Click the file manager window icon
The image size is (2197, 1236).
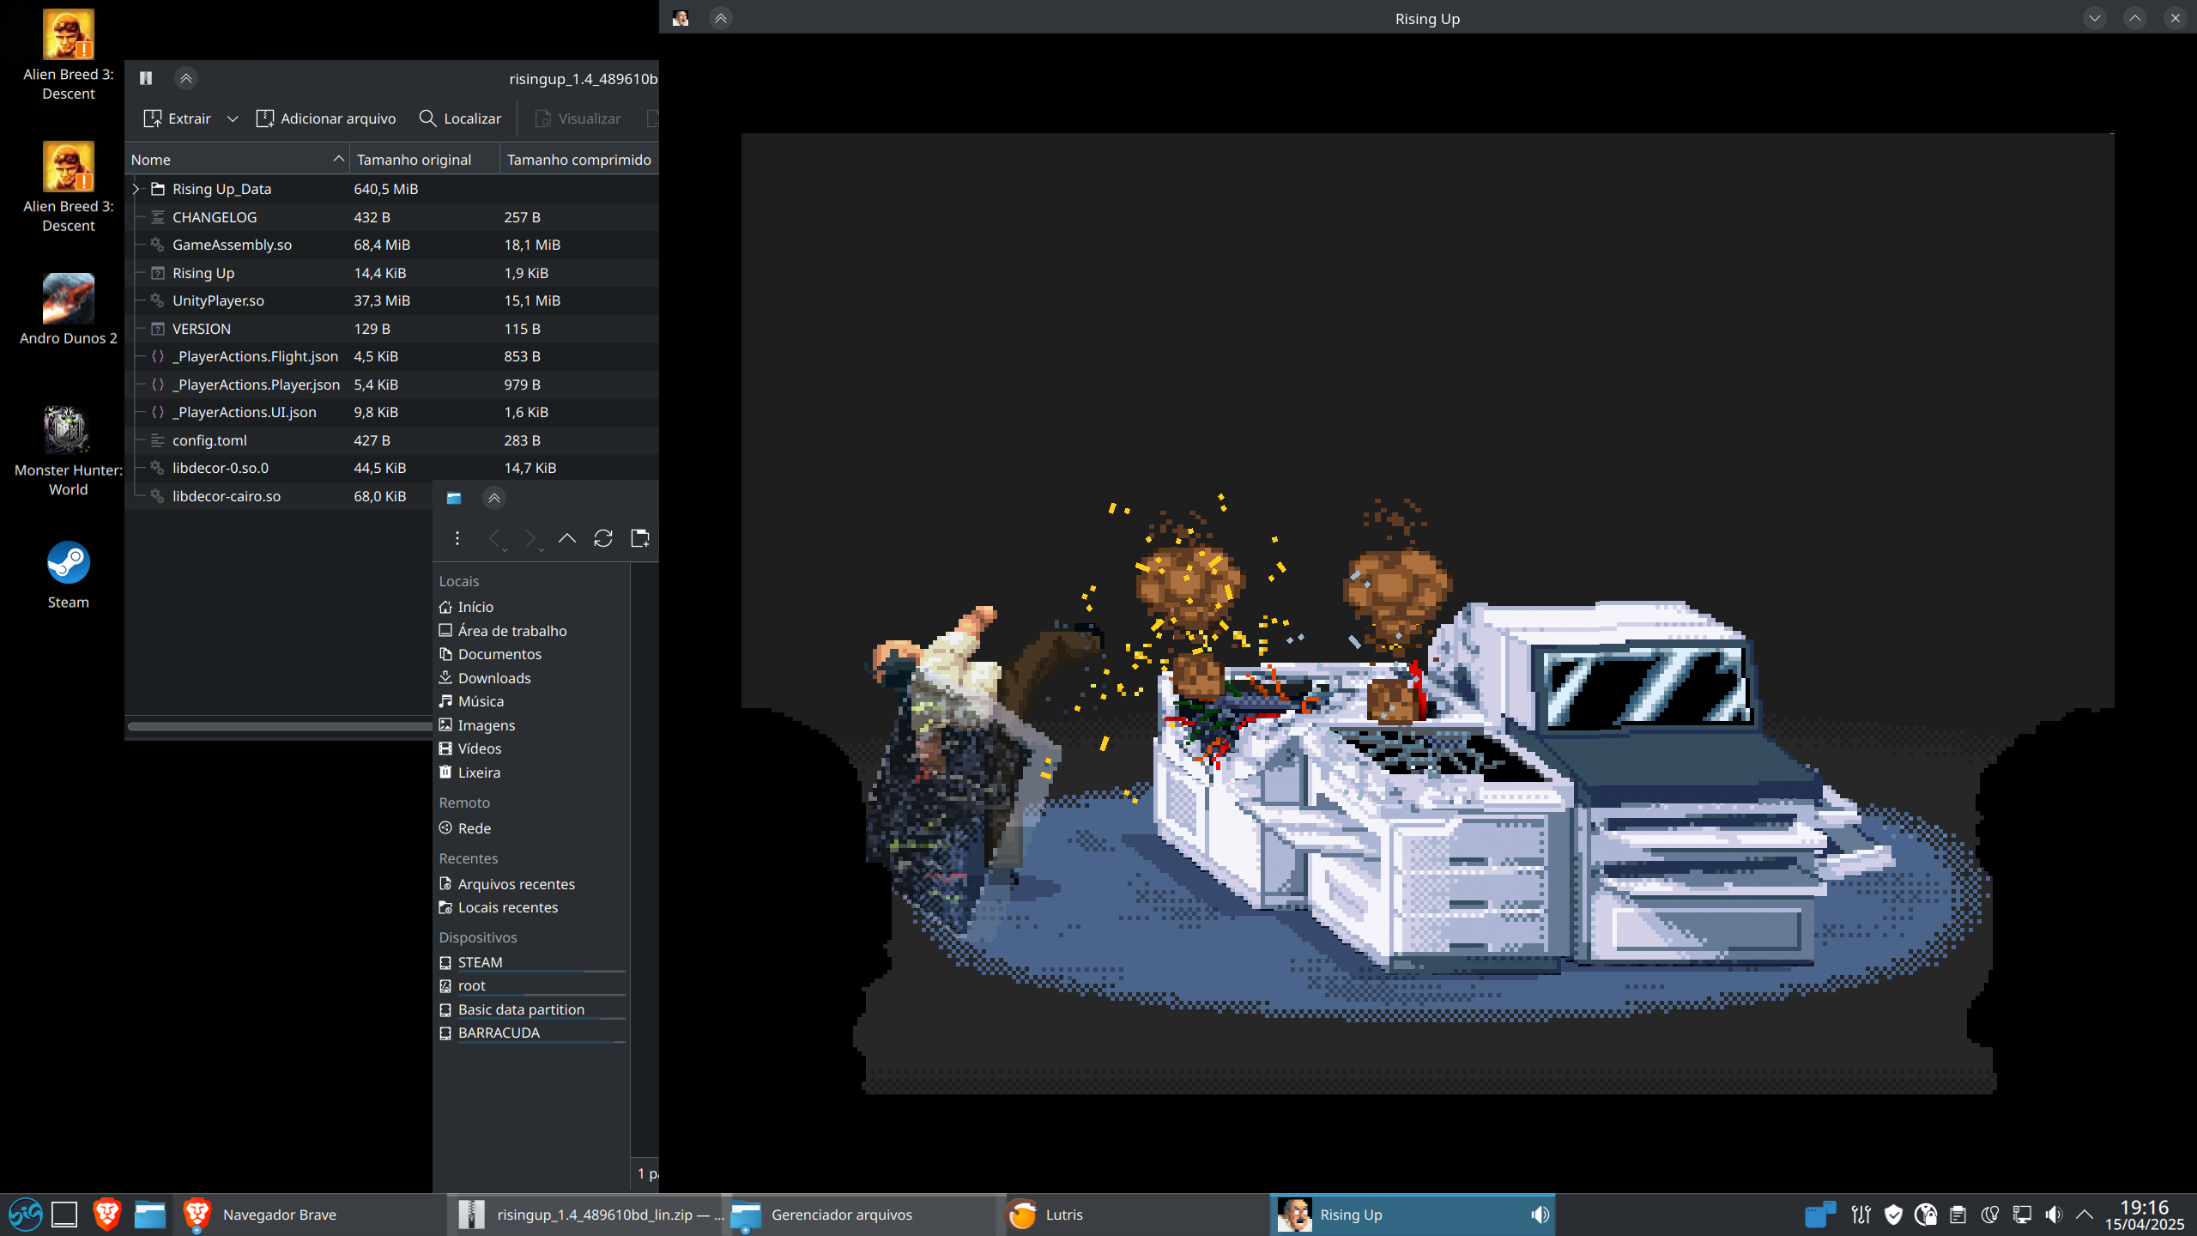[454, 498]
